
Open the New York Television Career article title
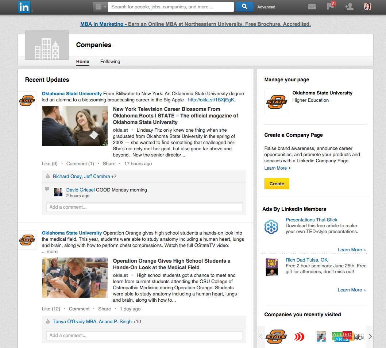pos(175,116)
